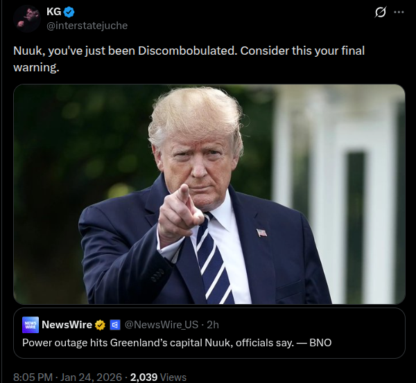Open the three-dot More options menu
This screenshot has width=416, height=383.
(399, 12)
